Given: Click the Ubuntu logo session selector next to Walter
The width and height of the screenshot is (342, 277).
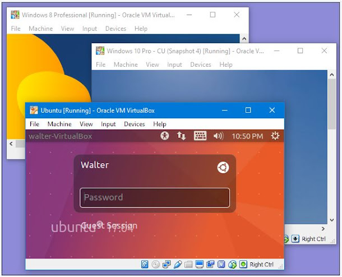Looking at the screenshot, I should tap(223, 168).
